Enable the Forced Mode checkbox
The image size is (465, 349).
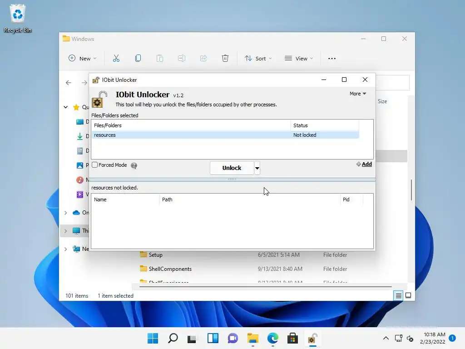(x=94, y=165)
